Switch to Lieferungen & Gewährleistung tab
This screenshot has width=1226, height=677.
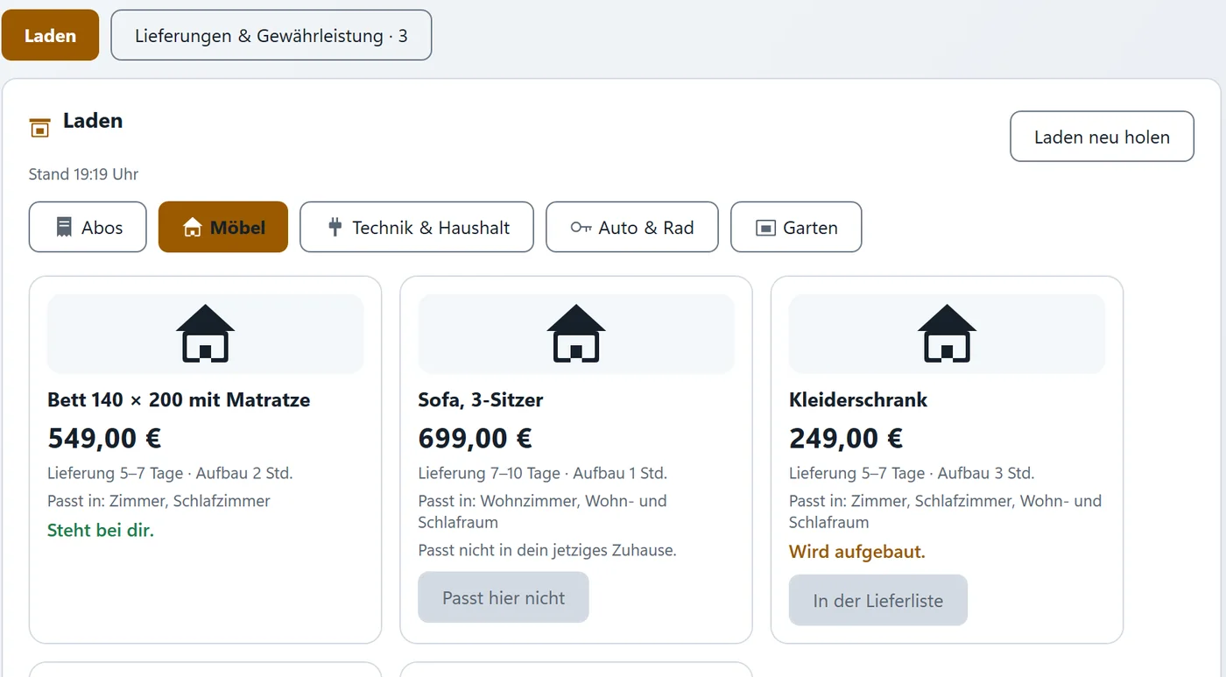[x=271, y=36]
